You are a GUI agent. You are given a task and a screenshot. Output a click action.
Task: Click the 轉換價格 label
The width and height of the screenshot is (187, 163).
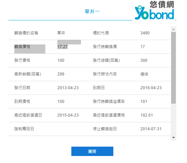(22, 47)
